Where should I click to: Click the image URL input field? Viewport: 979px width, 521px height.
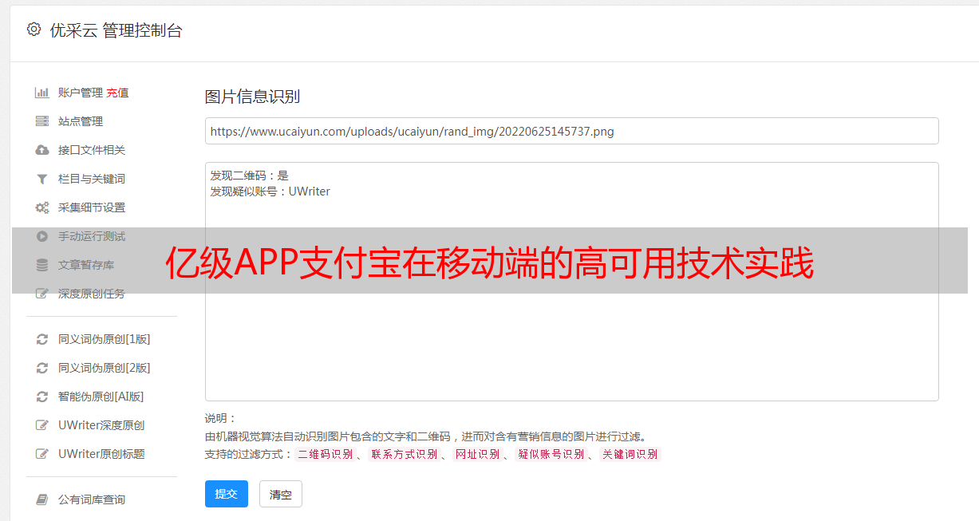click(571, 131)
